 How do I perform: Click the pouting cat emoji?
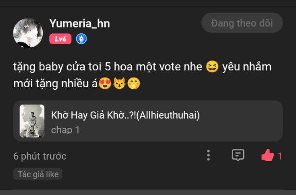[x=119, y=83]
